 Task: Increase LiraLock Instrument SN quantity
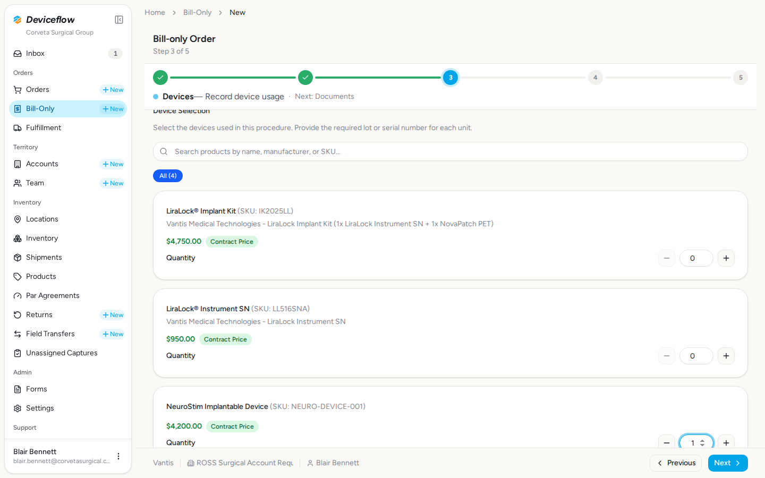coord(726,356)
